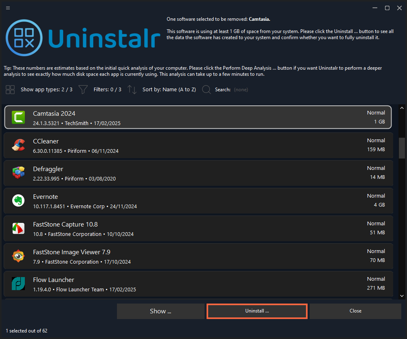Click the Close button at bottom
The height and width of the screenshot is (339, 407).
(355, 311)
